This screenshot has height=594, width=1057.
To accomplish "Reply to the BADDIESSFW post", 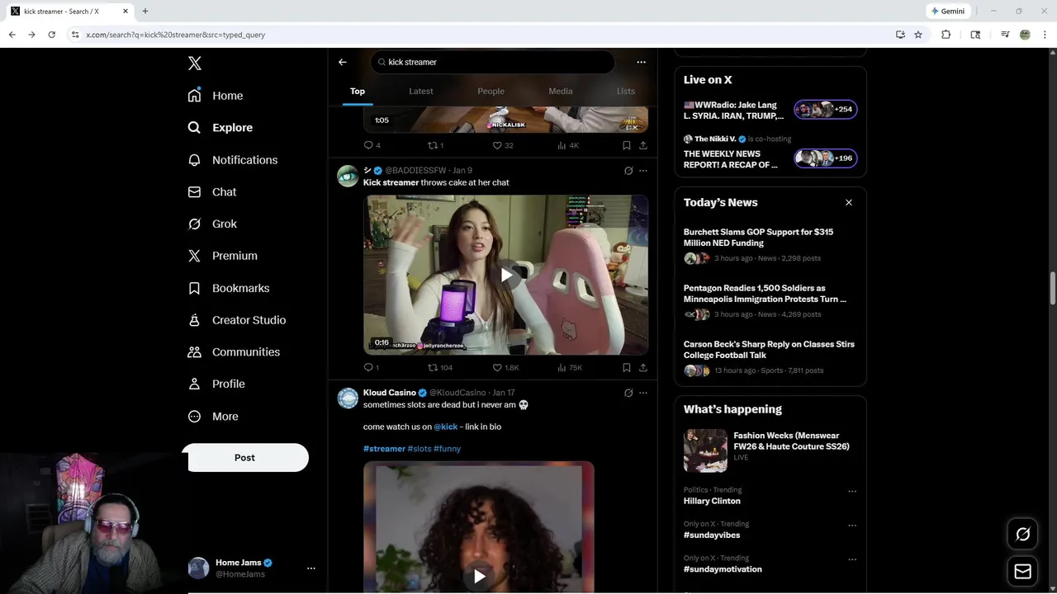I will pyautogui.click(x=372, y=368).
